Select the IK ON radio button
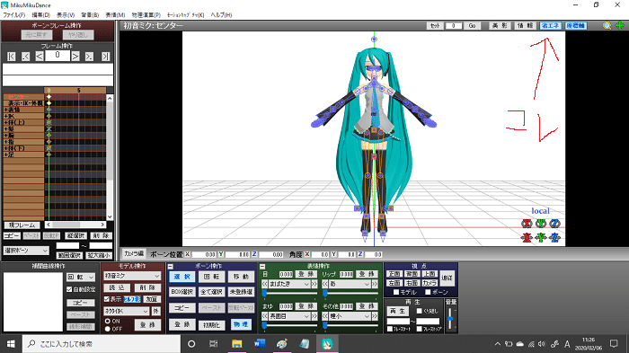This screenshot has height=353, width=629. coord(108,322)
